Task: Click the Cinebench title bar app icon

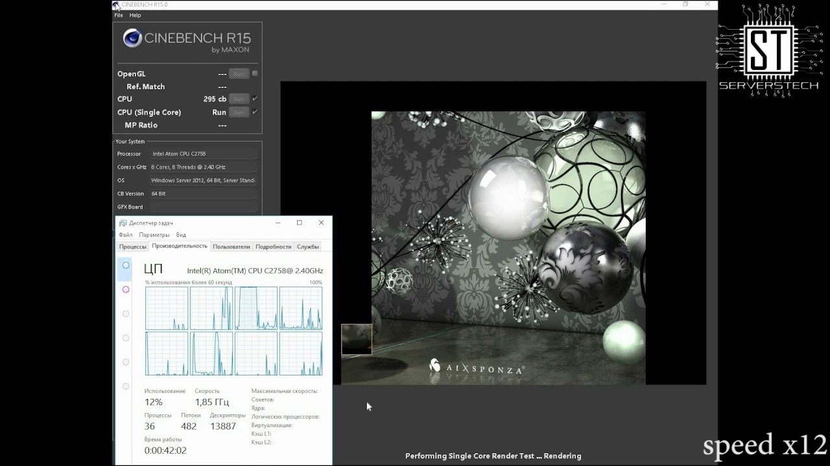Action: [117, 5]
